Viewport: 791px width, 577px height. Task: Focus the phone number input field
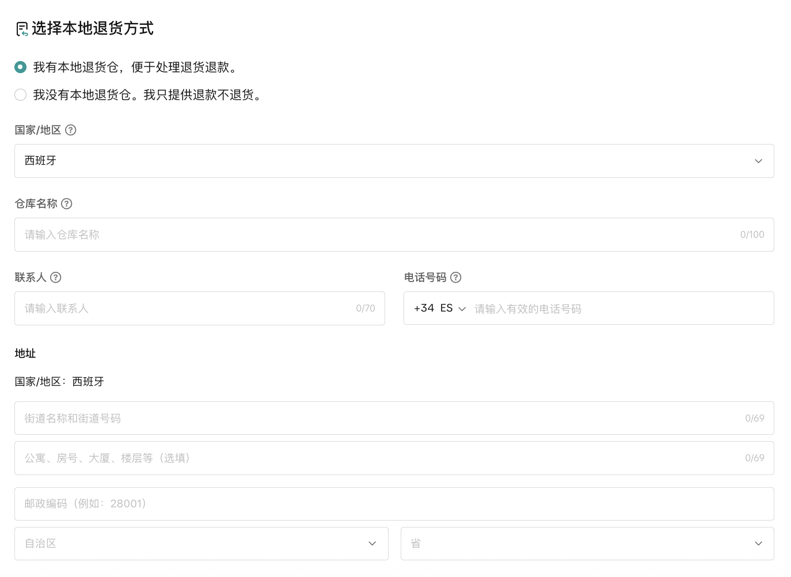616,309
